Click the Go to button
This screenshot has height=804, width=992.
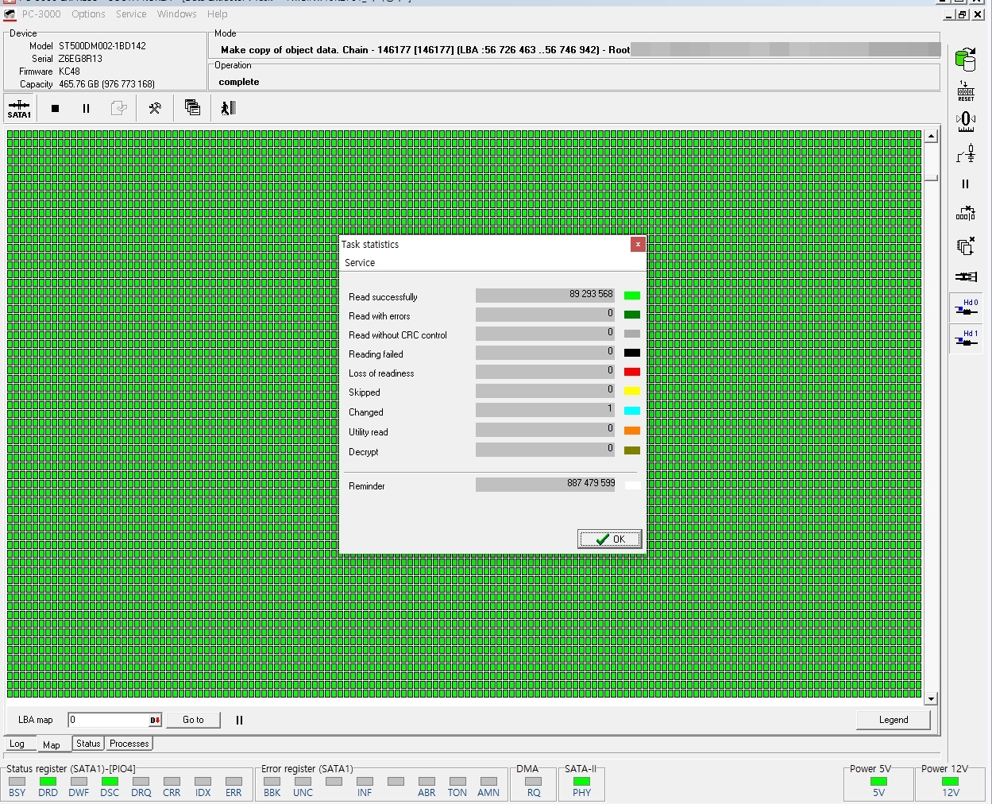tap(193, 720)
